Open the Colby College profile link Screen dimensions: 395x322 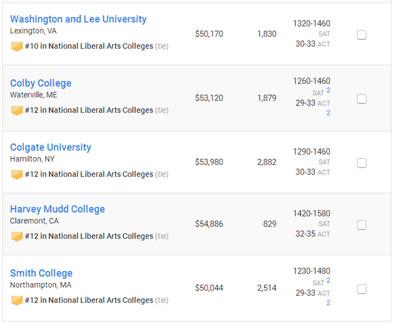(41, 83)
